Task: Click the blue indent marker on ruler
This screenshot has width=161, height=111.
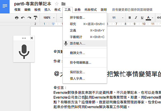Action: [53, 24]
